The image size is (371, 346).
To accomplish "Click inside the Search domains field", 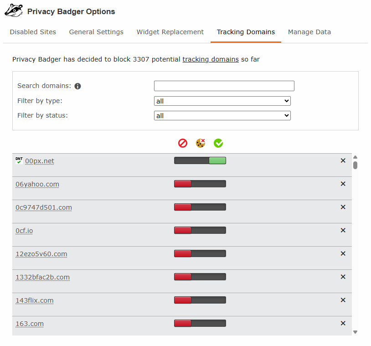I will [224, 86].
